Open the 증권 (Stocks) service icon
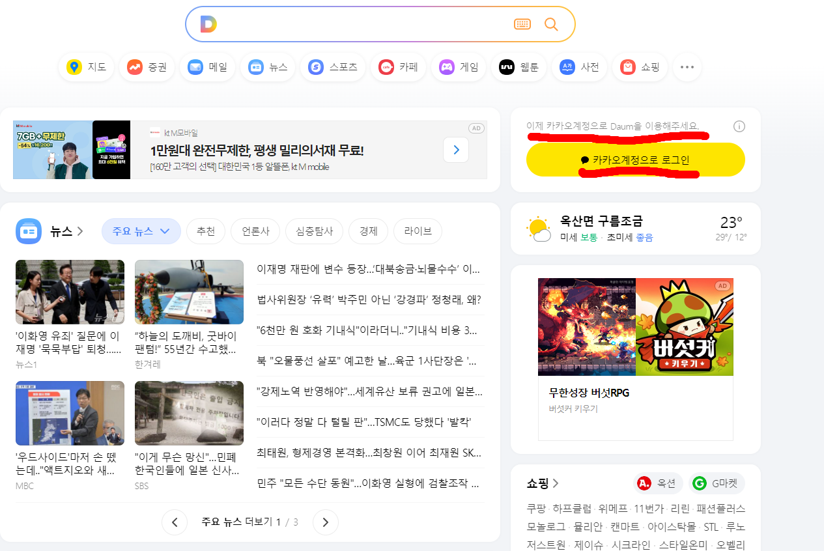The width and height of the screenshot is (824, 551). (146, 66)
